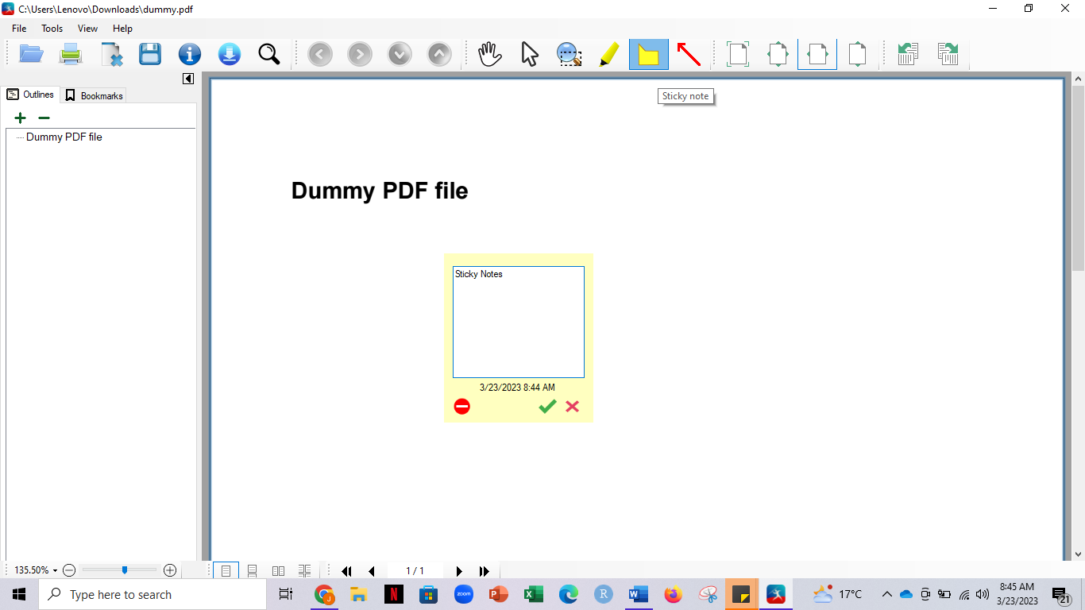Click inside the Sticky Notes text box

[x=519, y=322]
